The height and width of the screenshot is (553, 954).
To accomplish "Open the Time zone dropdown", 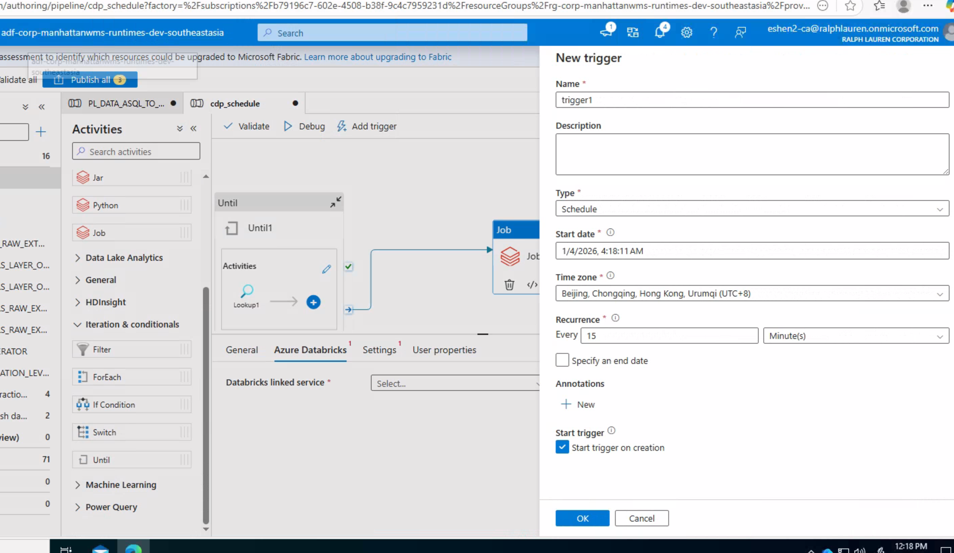I will click(x=752, y=293).
